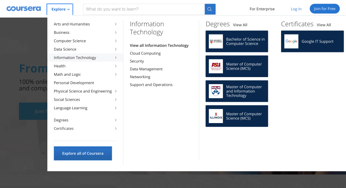The image size is (346, 188).
Task: Toggle the Explore dropdown button
Action: [60, 9]
